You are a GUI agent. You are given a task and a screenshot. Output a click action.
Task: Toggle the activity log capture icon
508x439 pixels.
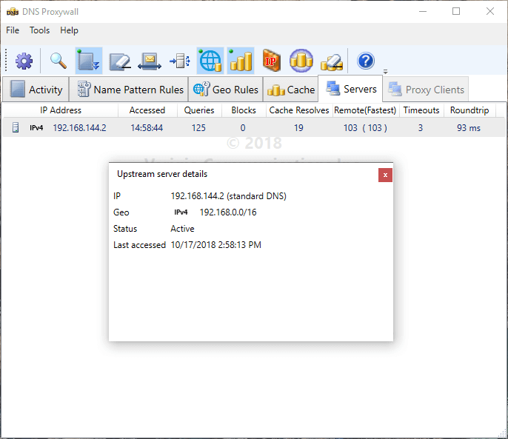[x=89, y=61]
